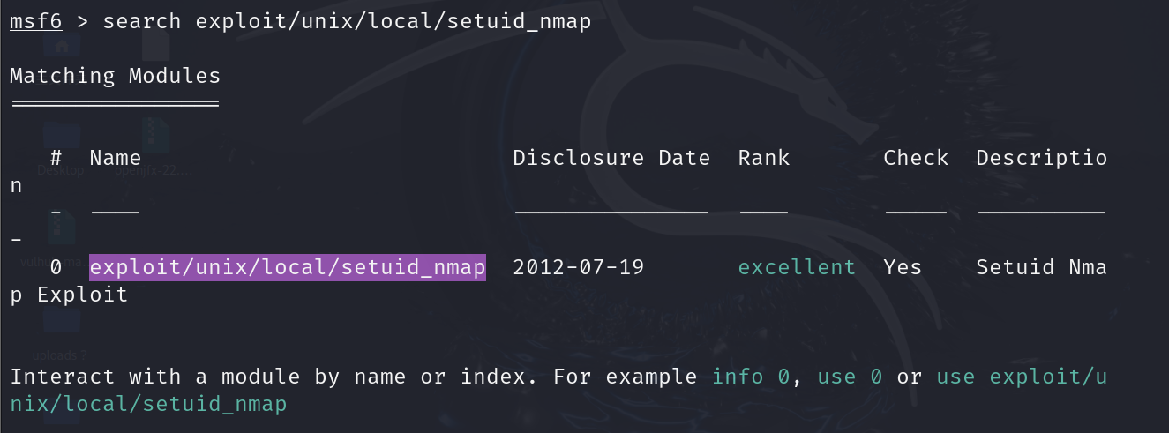Click the disclosure date 2012-07-19
The width and height of the screenshot is (1169, 433).
pos(579,267)
